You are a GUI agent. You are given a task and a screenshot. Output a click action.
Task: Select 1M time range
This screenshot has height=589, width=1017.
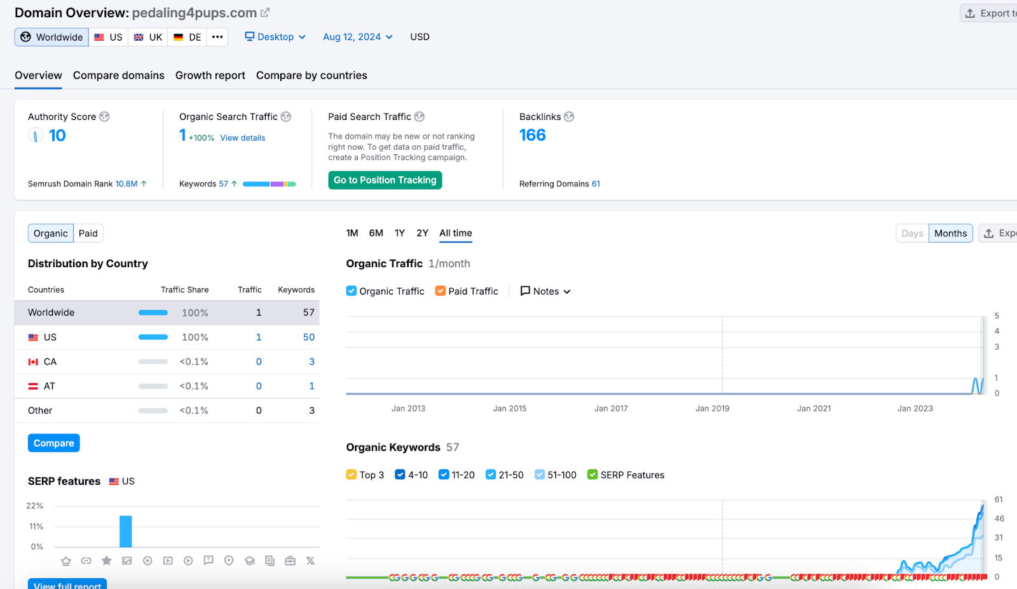click(x=352, y=233)
